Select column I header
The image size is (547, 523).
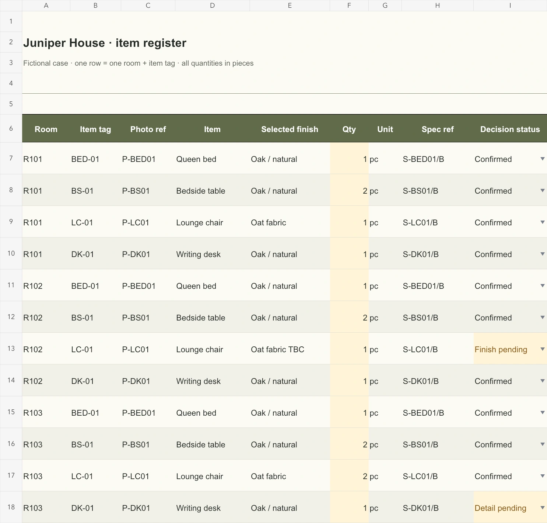[x=510, y=6]
